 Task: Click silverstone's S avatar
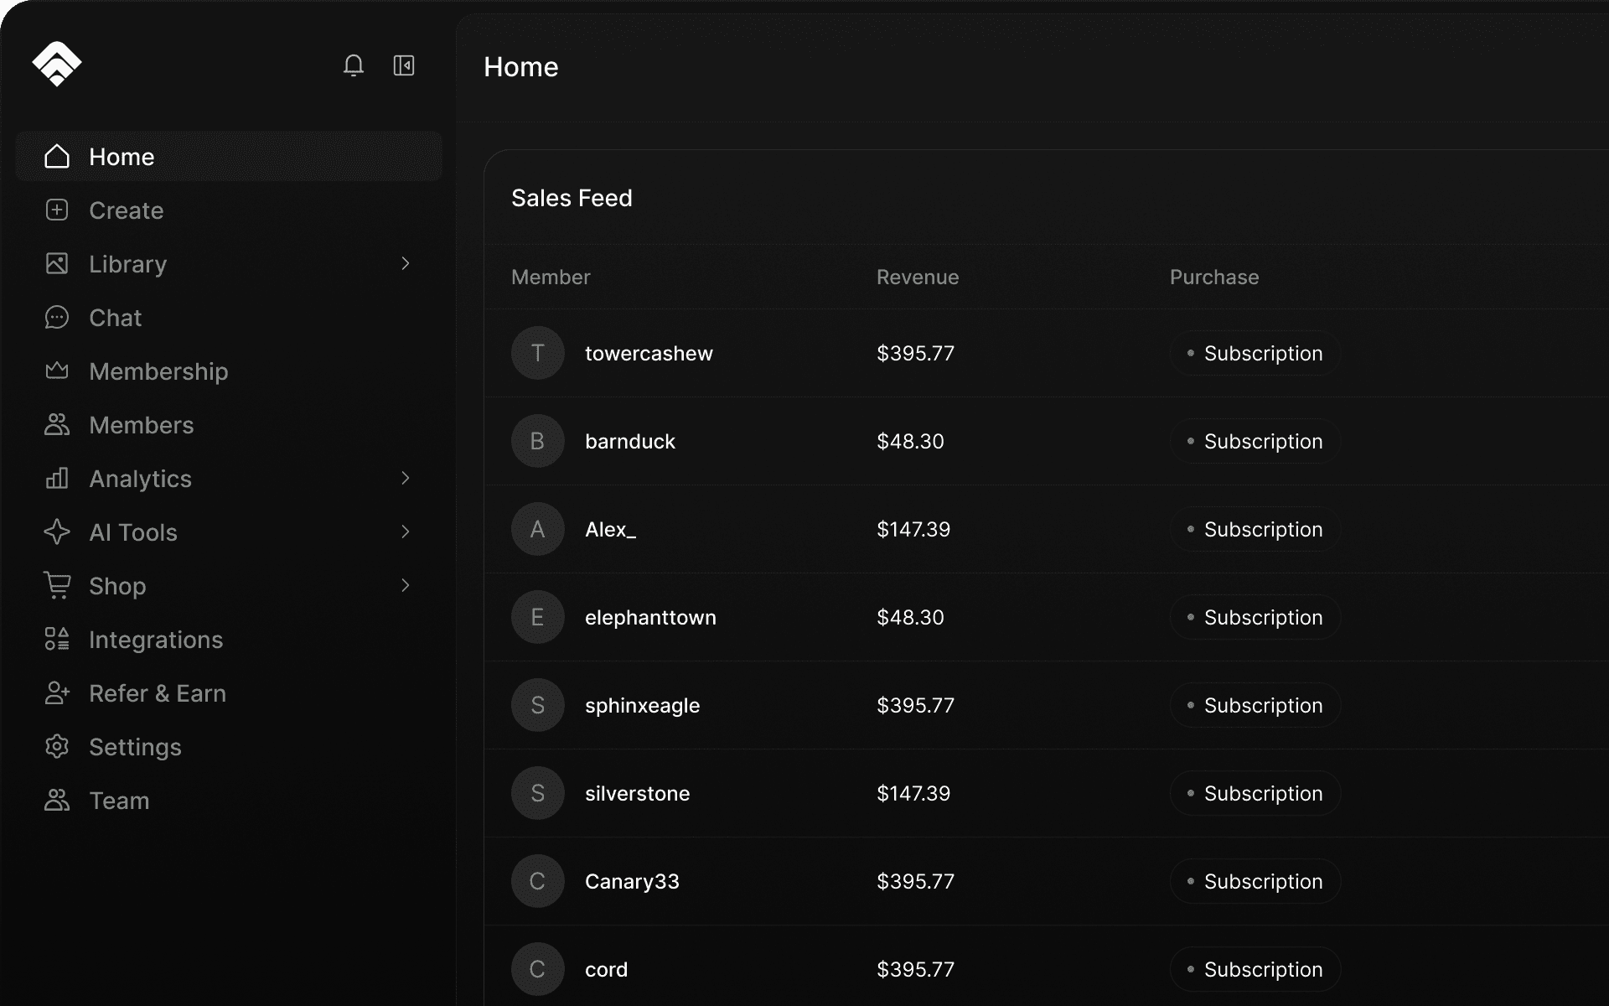538,793
